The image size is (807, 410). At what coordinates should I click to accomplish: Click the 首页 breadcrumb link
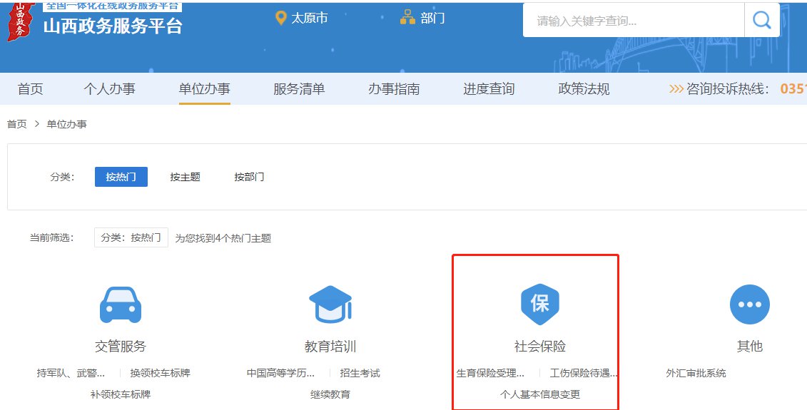click(x=16, y=124)
